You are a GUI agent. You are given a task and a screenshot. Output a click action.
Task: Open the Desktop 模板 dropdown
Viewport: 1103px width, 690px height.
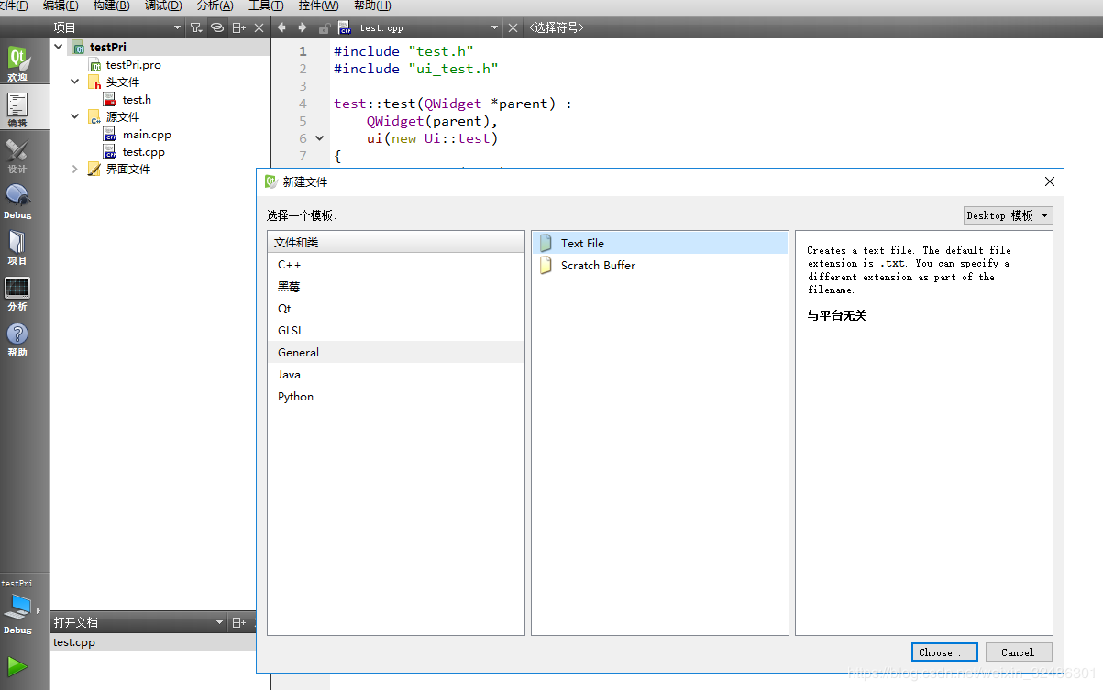click(1008, 215)
